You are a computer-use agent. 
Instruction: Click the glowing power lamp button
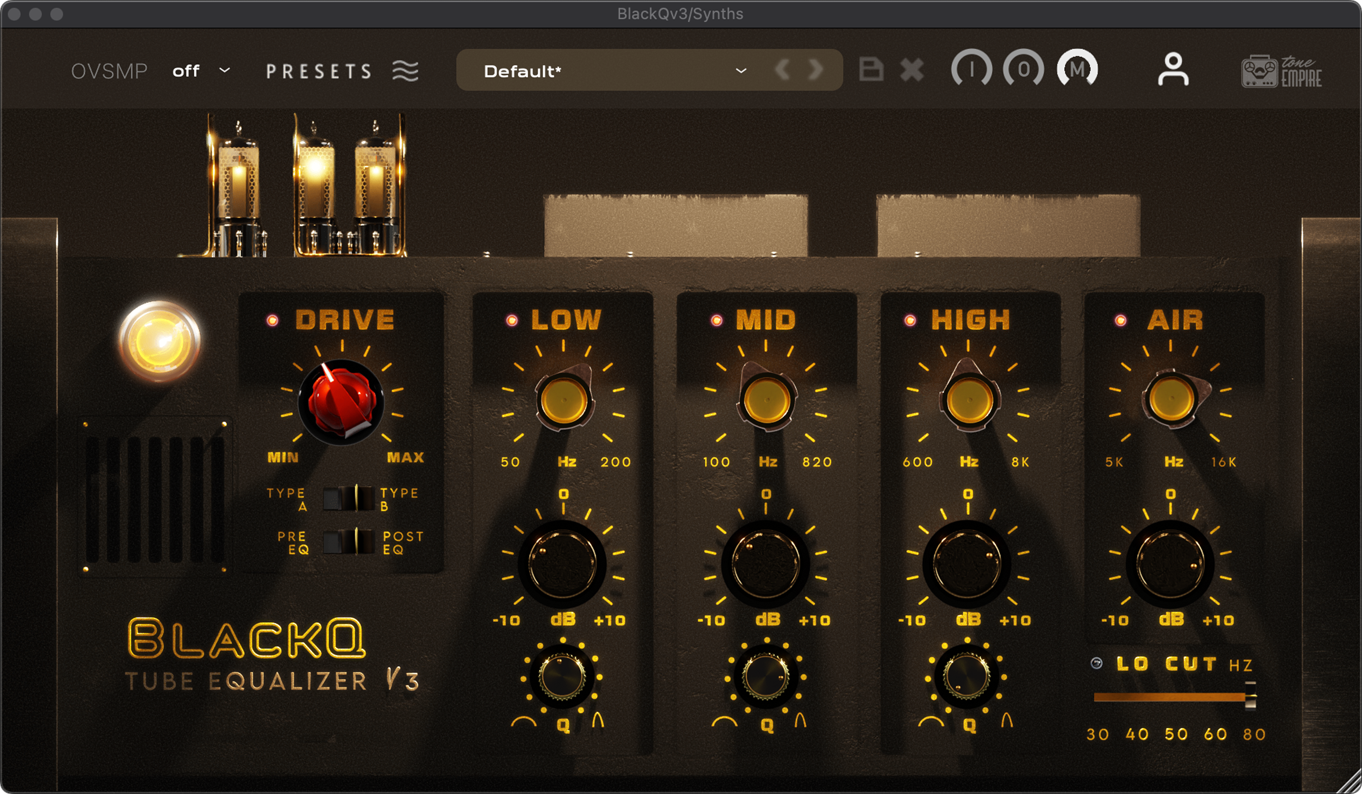point(159,342)
